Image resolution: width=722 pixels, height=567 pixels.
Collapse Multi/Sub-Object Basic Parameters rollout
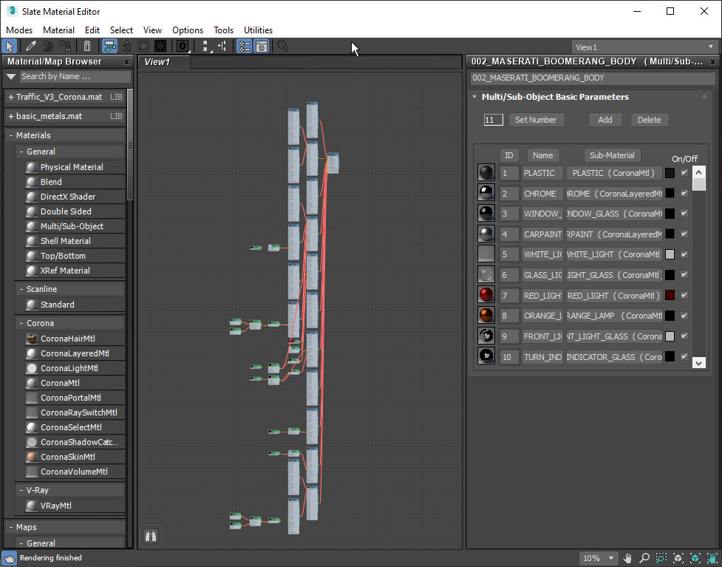click(x=474, y=97)
